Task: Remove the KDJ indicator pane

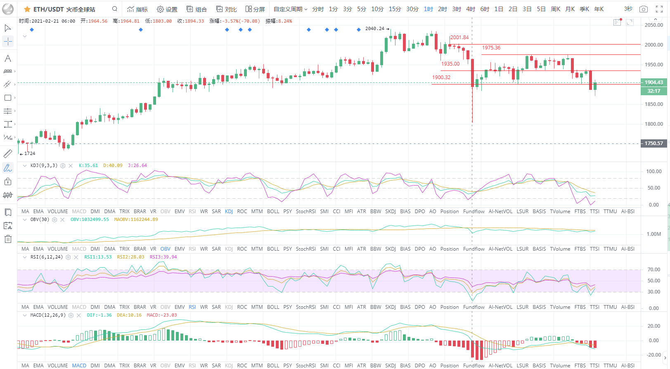Action: click(71, 166)
